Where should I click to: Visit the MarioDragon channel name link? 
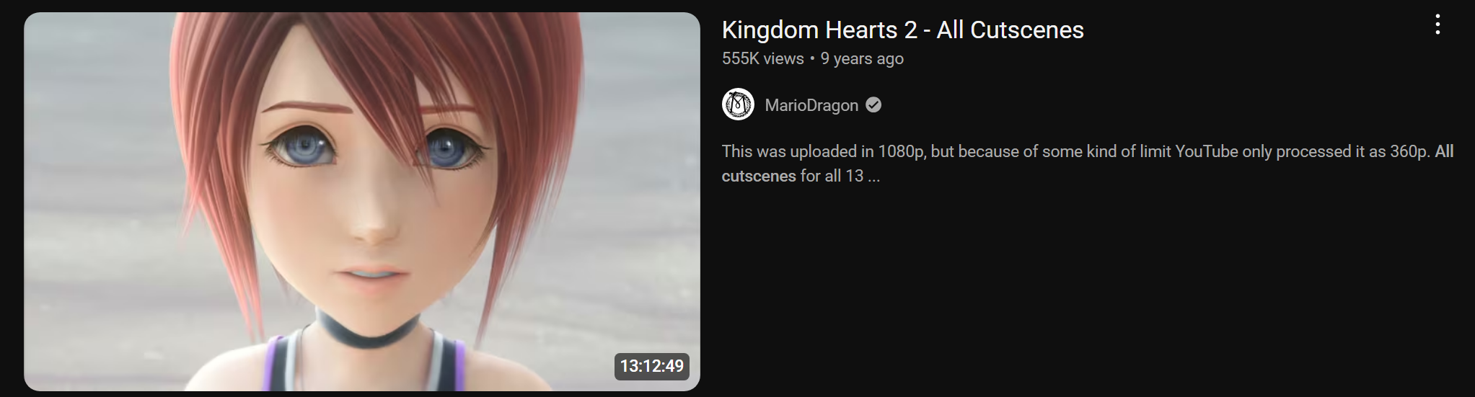coord(811,105)
